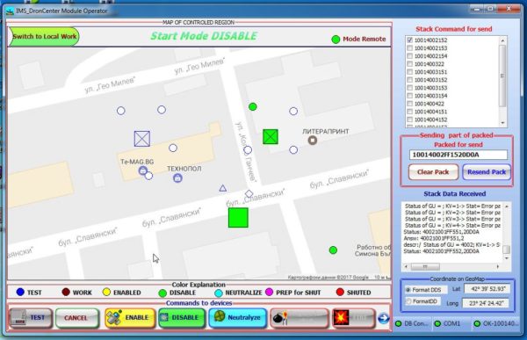527x340 pixels.
Task: Click the CANCEL command button
Action: (x=77, y=318)
